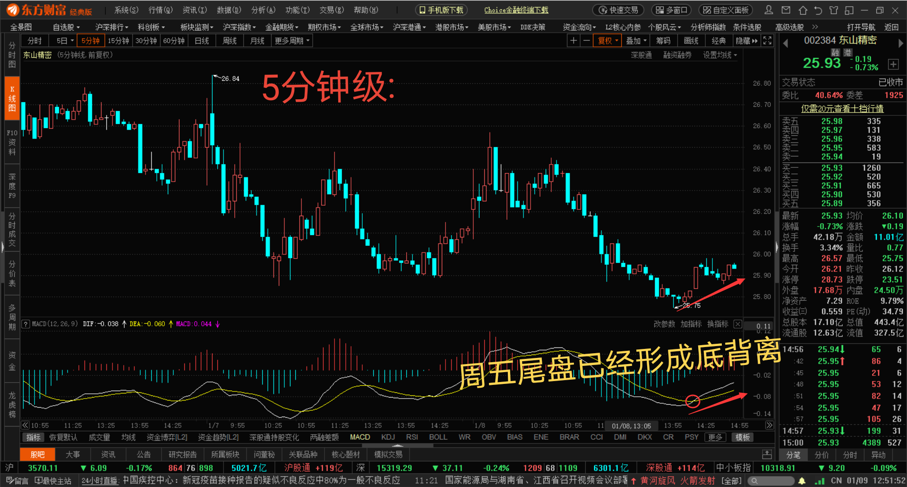This screenshot has width=907, height=487.
Task: Click the notification bell in status bar
Action: click(x=802, y=481)
